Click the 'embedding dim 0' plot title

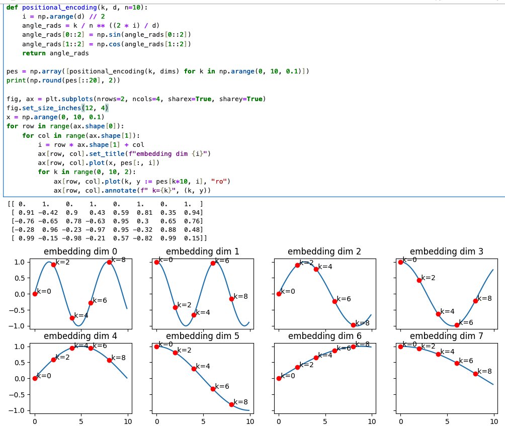pyautogui.click(x=80, y=251)
